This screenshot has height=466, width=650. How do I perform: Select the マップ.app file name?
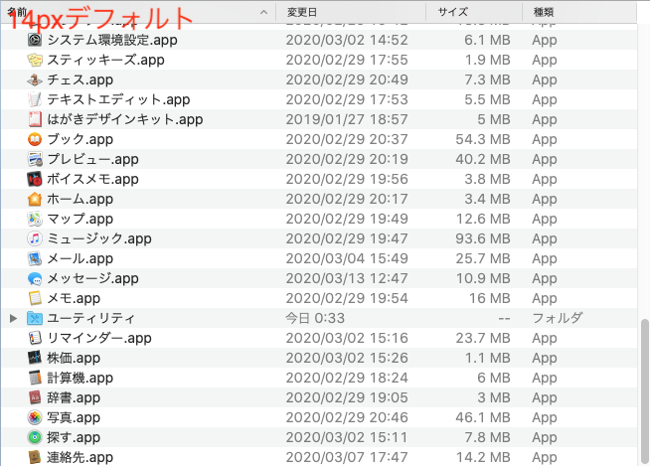click(80, 219)
